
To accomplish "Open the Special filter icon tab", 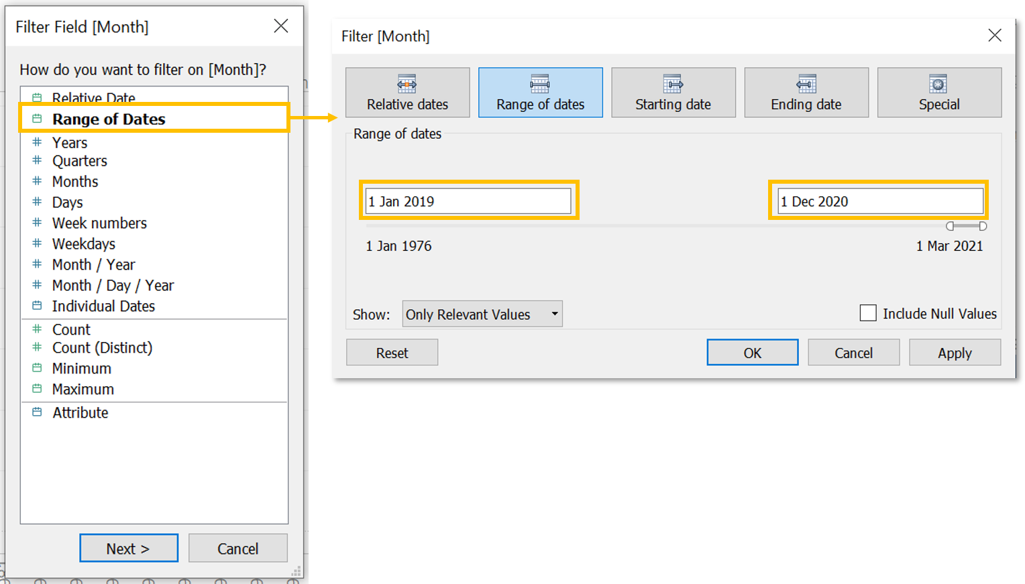I will point(938,84).
